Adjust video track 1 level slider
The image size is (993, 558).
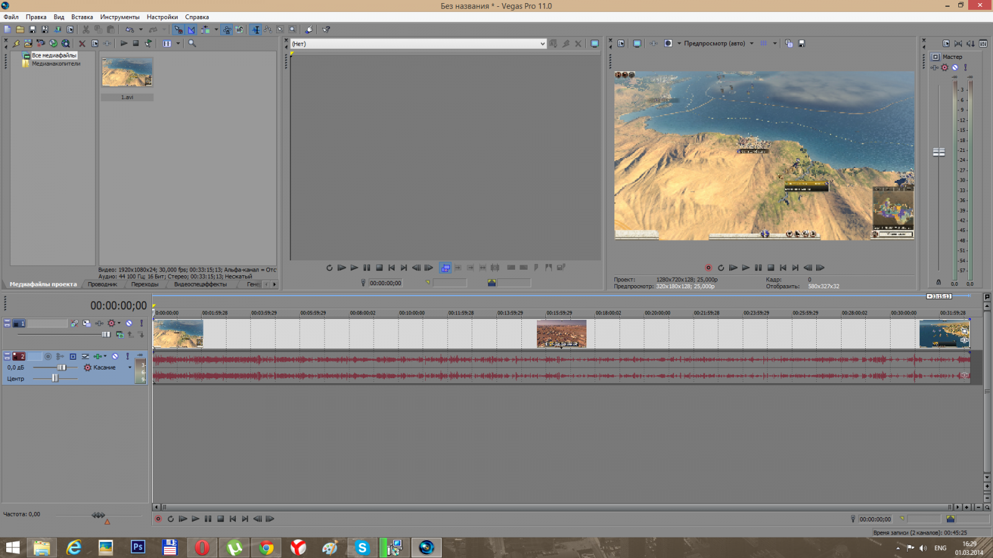(106, 334)
